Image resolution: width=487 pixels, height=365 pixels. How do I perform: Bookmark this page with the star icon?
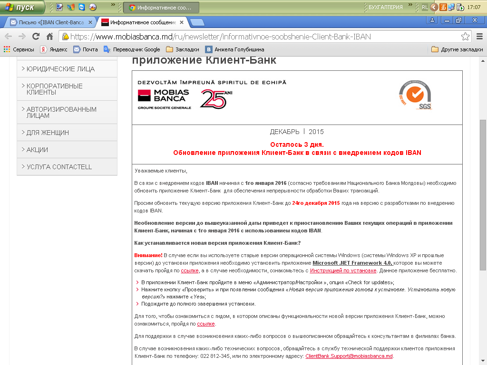(x=465, y=37)
